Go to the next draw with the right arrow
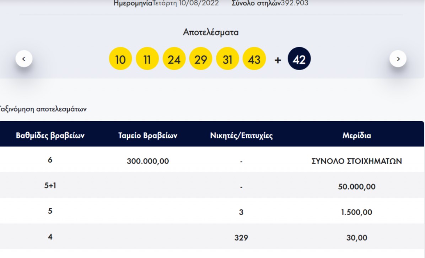Screen dimensions: 425x258 tap(398, 59)
